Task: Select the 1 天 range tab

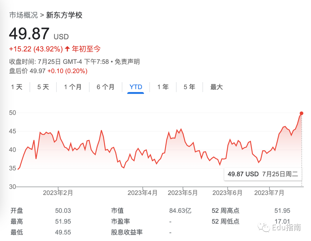Action: tap(17, 87)
